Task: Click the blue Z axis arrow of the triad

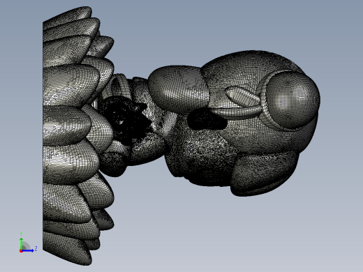Action: point(28,250)
